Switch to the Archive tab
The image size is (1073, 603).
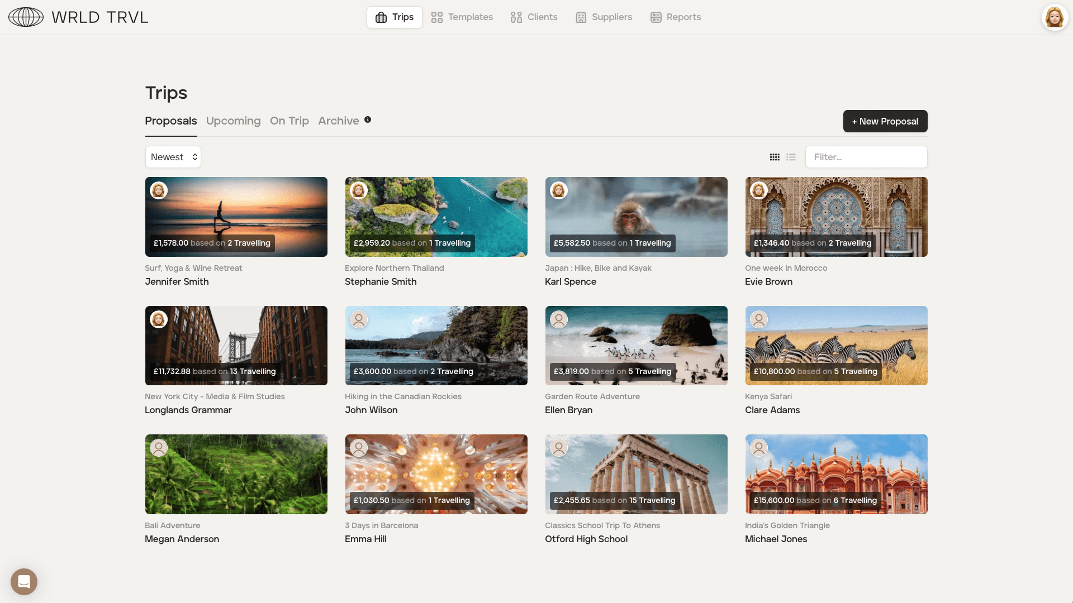click(339, 121)
